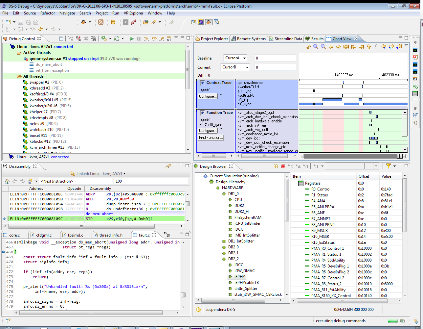Toggle the pin icon on Function Trace
This screenshot has width=423, height=329.
pyautogui.click(x=202, y=113)
